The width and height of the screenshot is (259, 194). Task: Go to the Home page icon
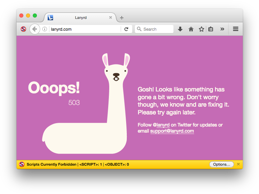pyautogui.click(x=191, y=29)
